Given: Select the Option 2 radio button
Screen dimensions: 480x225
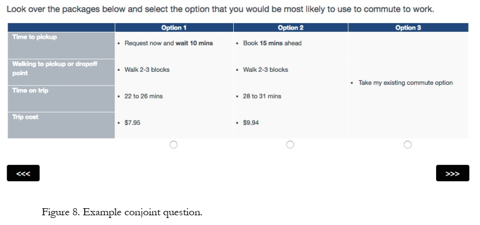Looking at the screenshot, I should pos(290,144).
